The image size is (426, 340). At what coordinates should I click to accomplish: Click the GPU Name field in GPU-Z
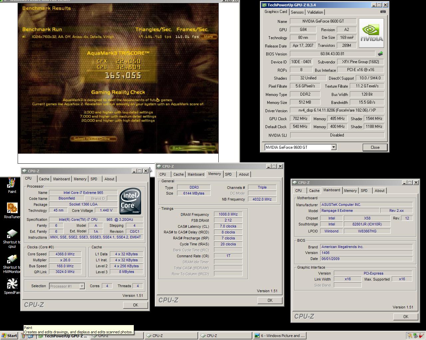323,21
